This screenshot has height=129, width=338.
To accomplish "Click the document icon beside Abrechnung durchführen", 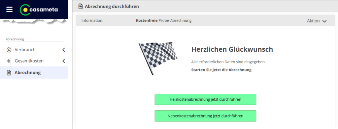I will (x=81, y=7).
